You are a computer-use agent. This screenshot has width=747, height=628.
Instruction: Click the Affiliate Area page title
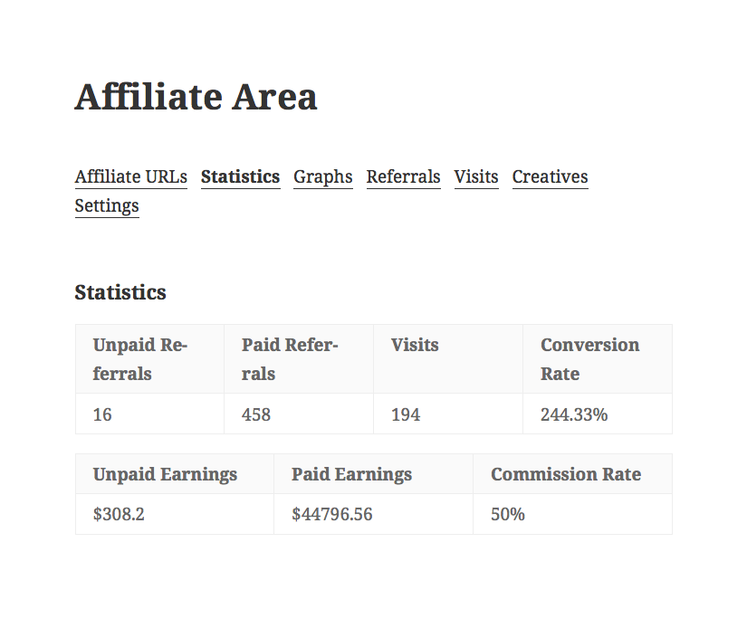click(x=196, y=97)
